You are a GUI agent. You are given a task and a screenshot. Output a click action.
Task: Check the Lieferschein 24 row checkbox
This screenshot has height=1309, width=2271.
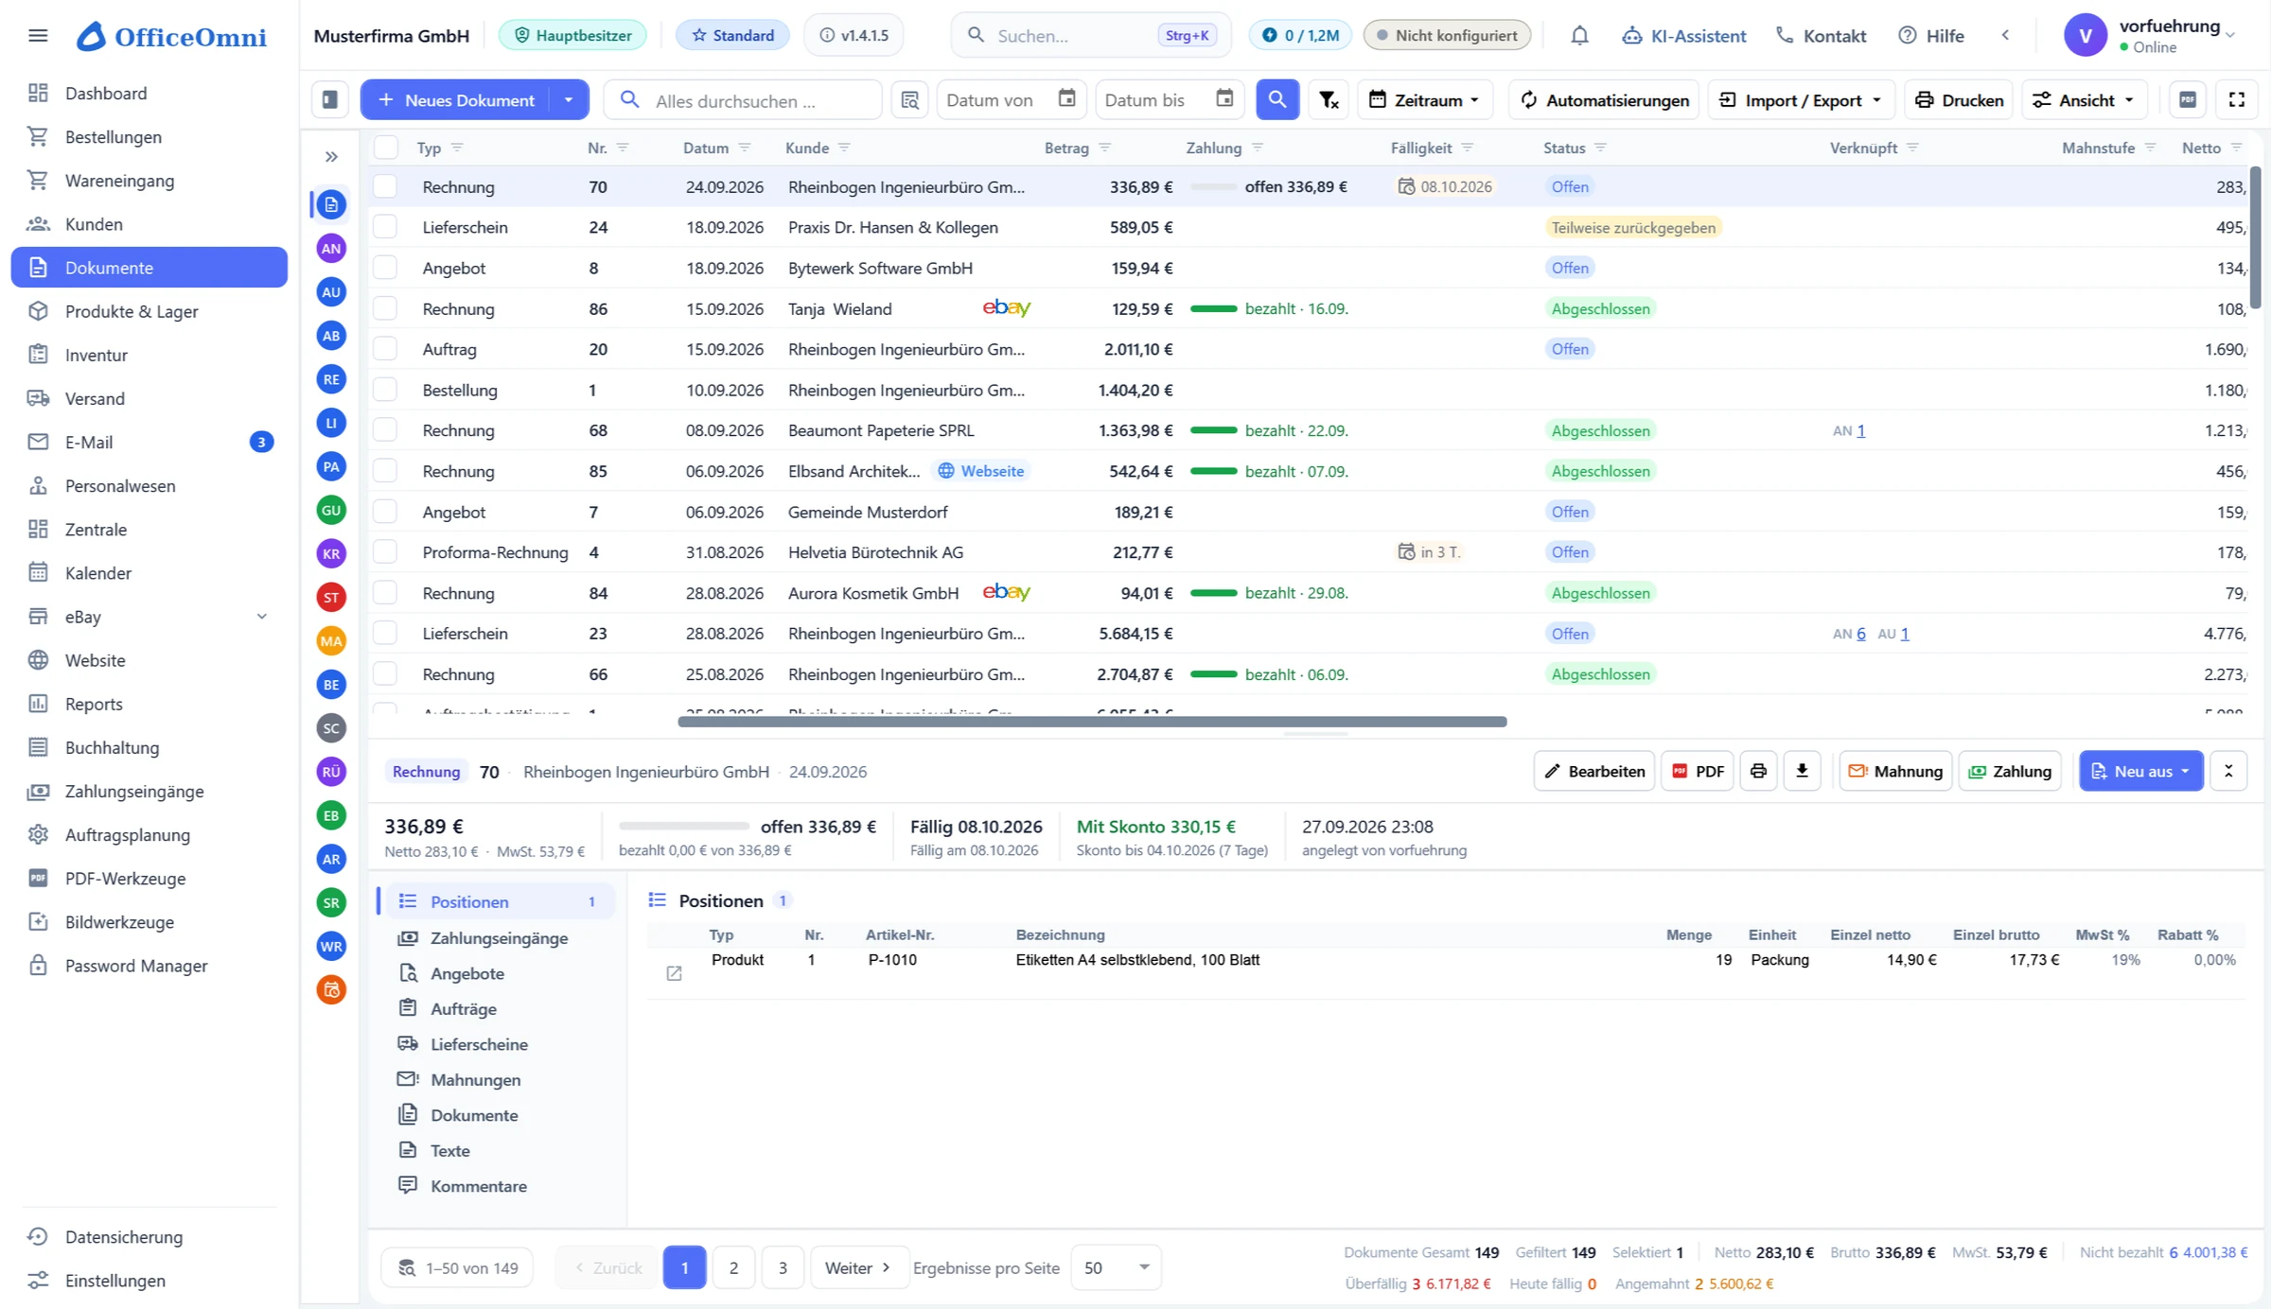click(385, 227)
